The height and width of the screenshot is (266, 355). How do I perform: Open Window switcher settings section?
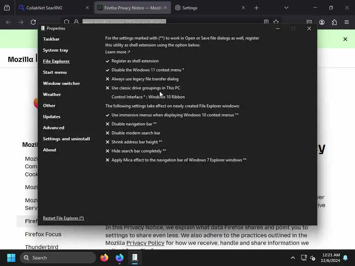(61, 83)
